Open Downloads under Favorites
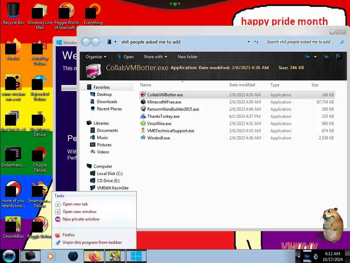Image resolution: width=350 pixels, height=263 pixels. pyautogui.click(x=107, y=101)
